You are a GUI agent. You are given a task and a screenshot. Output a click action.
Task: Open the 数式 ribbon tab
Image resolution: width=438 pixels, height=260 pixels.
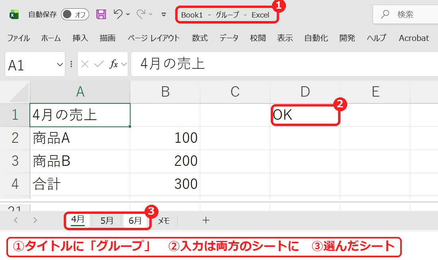click(x=200, y=38)
